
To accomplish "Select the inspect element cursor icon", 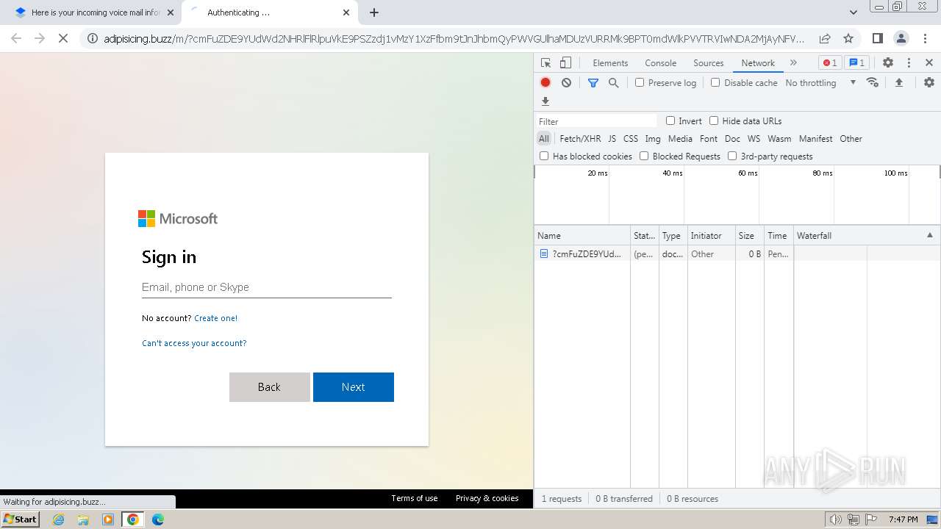I will [x=545, y=63].
